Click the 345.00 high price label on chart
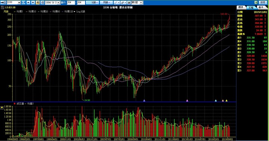Image resolution: width=269 pixels, height=141 pixels. (x=224, y=14)
